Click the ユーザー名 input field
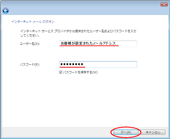The height and width of the screenshot is (139, 170). pos(98,44)
